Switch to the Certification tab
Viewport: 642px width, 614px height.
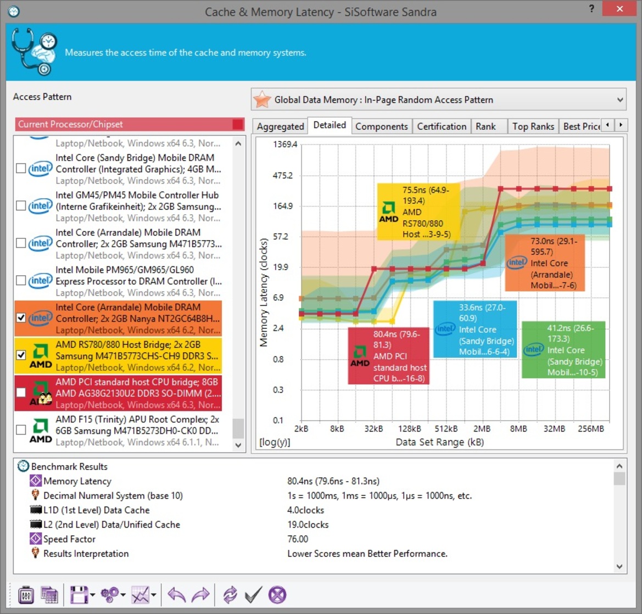click(442, 126)
